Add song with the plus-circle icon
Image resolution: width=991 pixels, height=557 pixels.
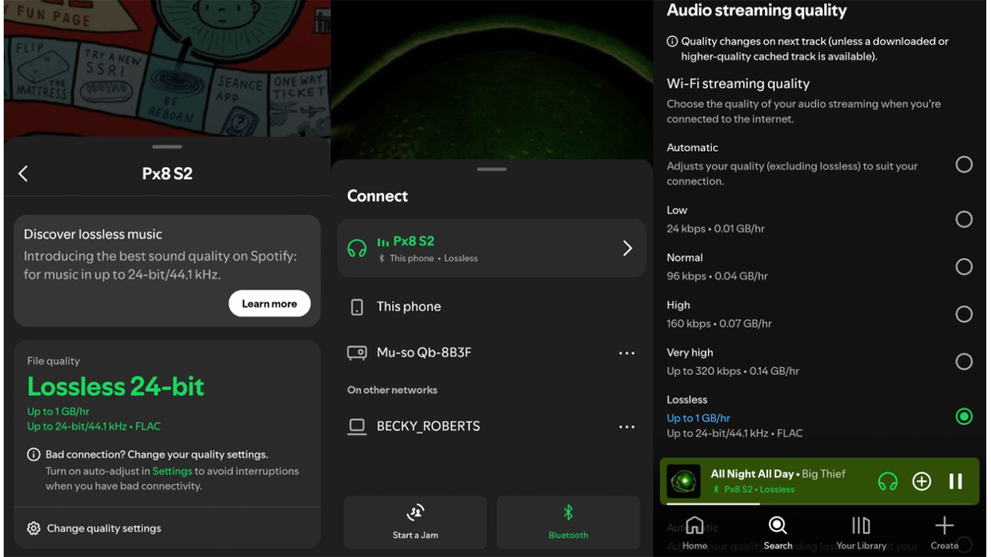pyautogui.click(x=921, y=481)
